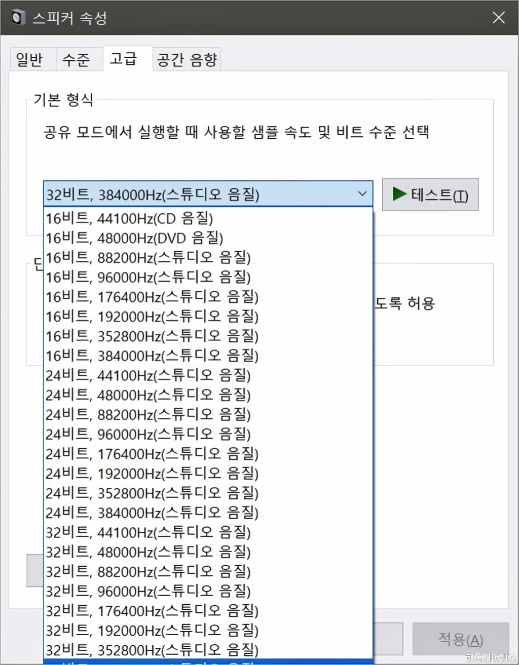This screenshot has width=519, height=665.
Task: Choose 24비트, 192000Hz(스튜디오 음질)
Action: [x=208, y=474]
